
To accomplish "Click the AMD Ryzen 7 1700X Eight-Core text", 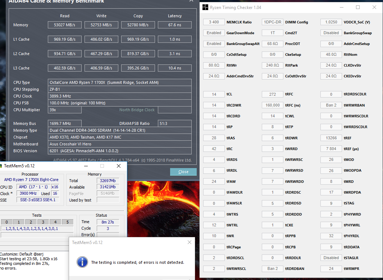I will click(x=31, y=180).
